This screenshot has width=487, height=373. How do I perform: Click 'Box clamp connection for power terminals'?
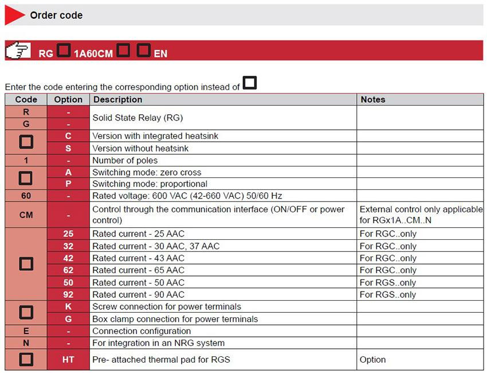175,319
